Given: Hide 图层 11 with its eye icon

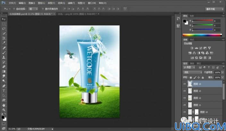Looking at the screenshot, I should 185,105.
